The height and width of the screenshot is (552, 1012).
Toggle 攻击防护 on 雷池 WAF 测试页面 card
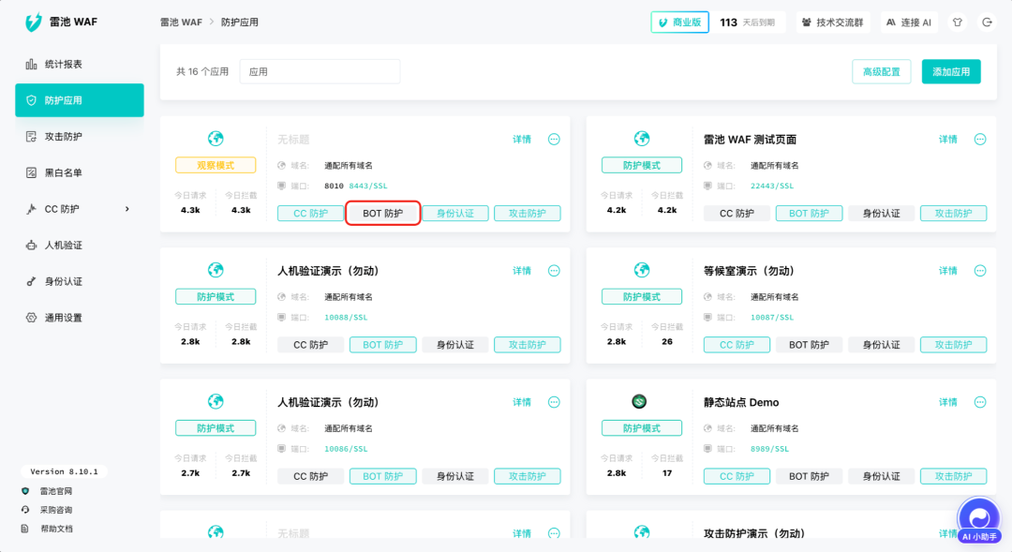[953, 213]
